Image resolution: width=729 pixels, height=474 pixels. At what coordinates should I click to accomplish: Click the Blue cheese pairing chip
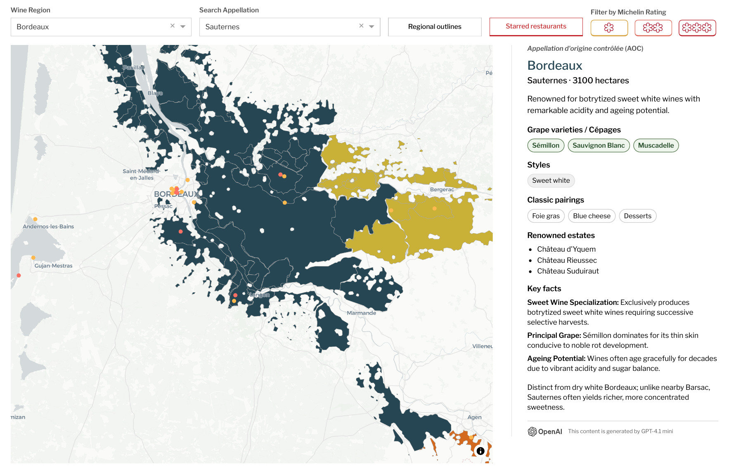coord(592,216)
